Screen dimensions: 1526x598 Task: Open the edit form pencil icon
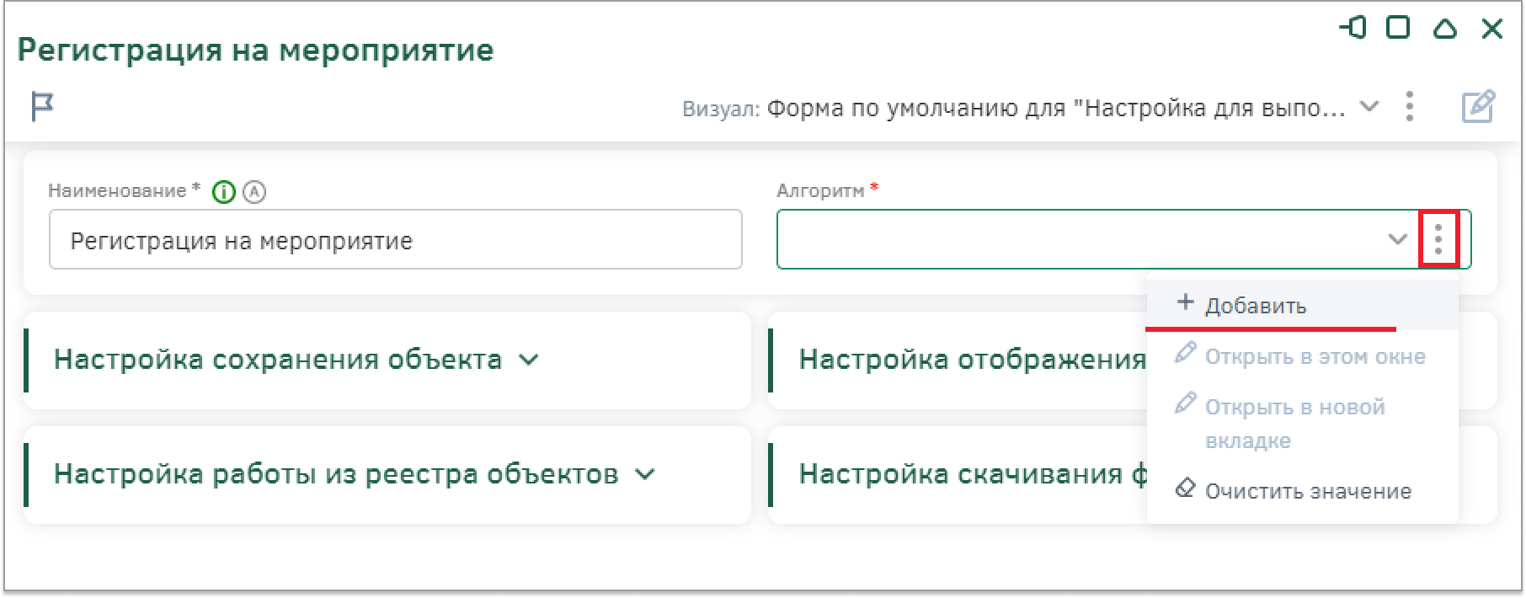[x=1478, y=107]
